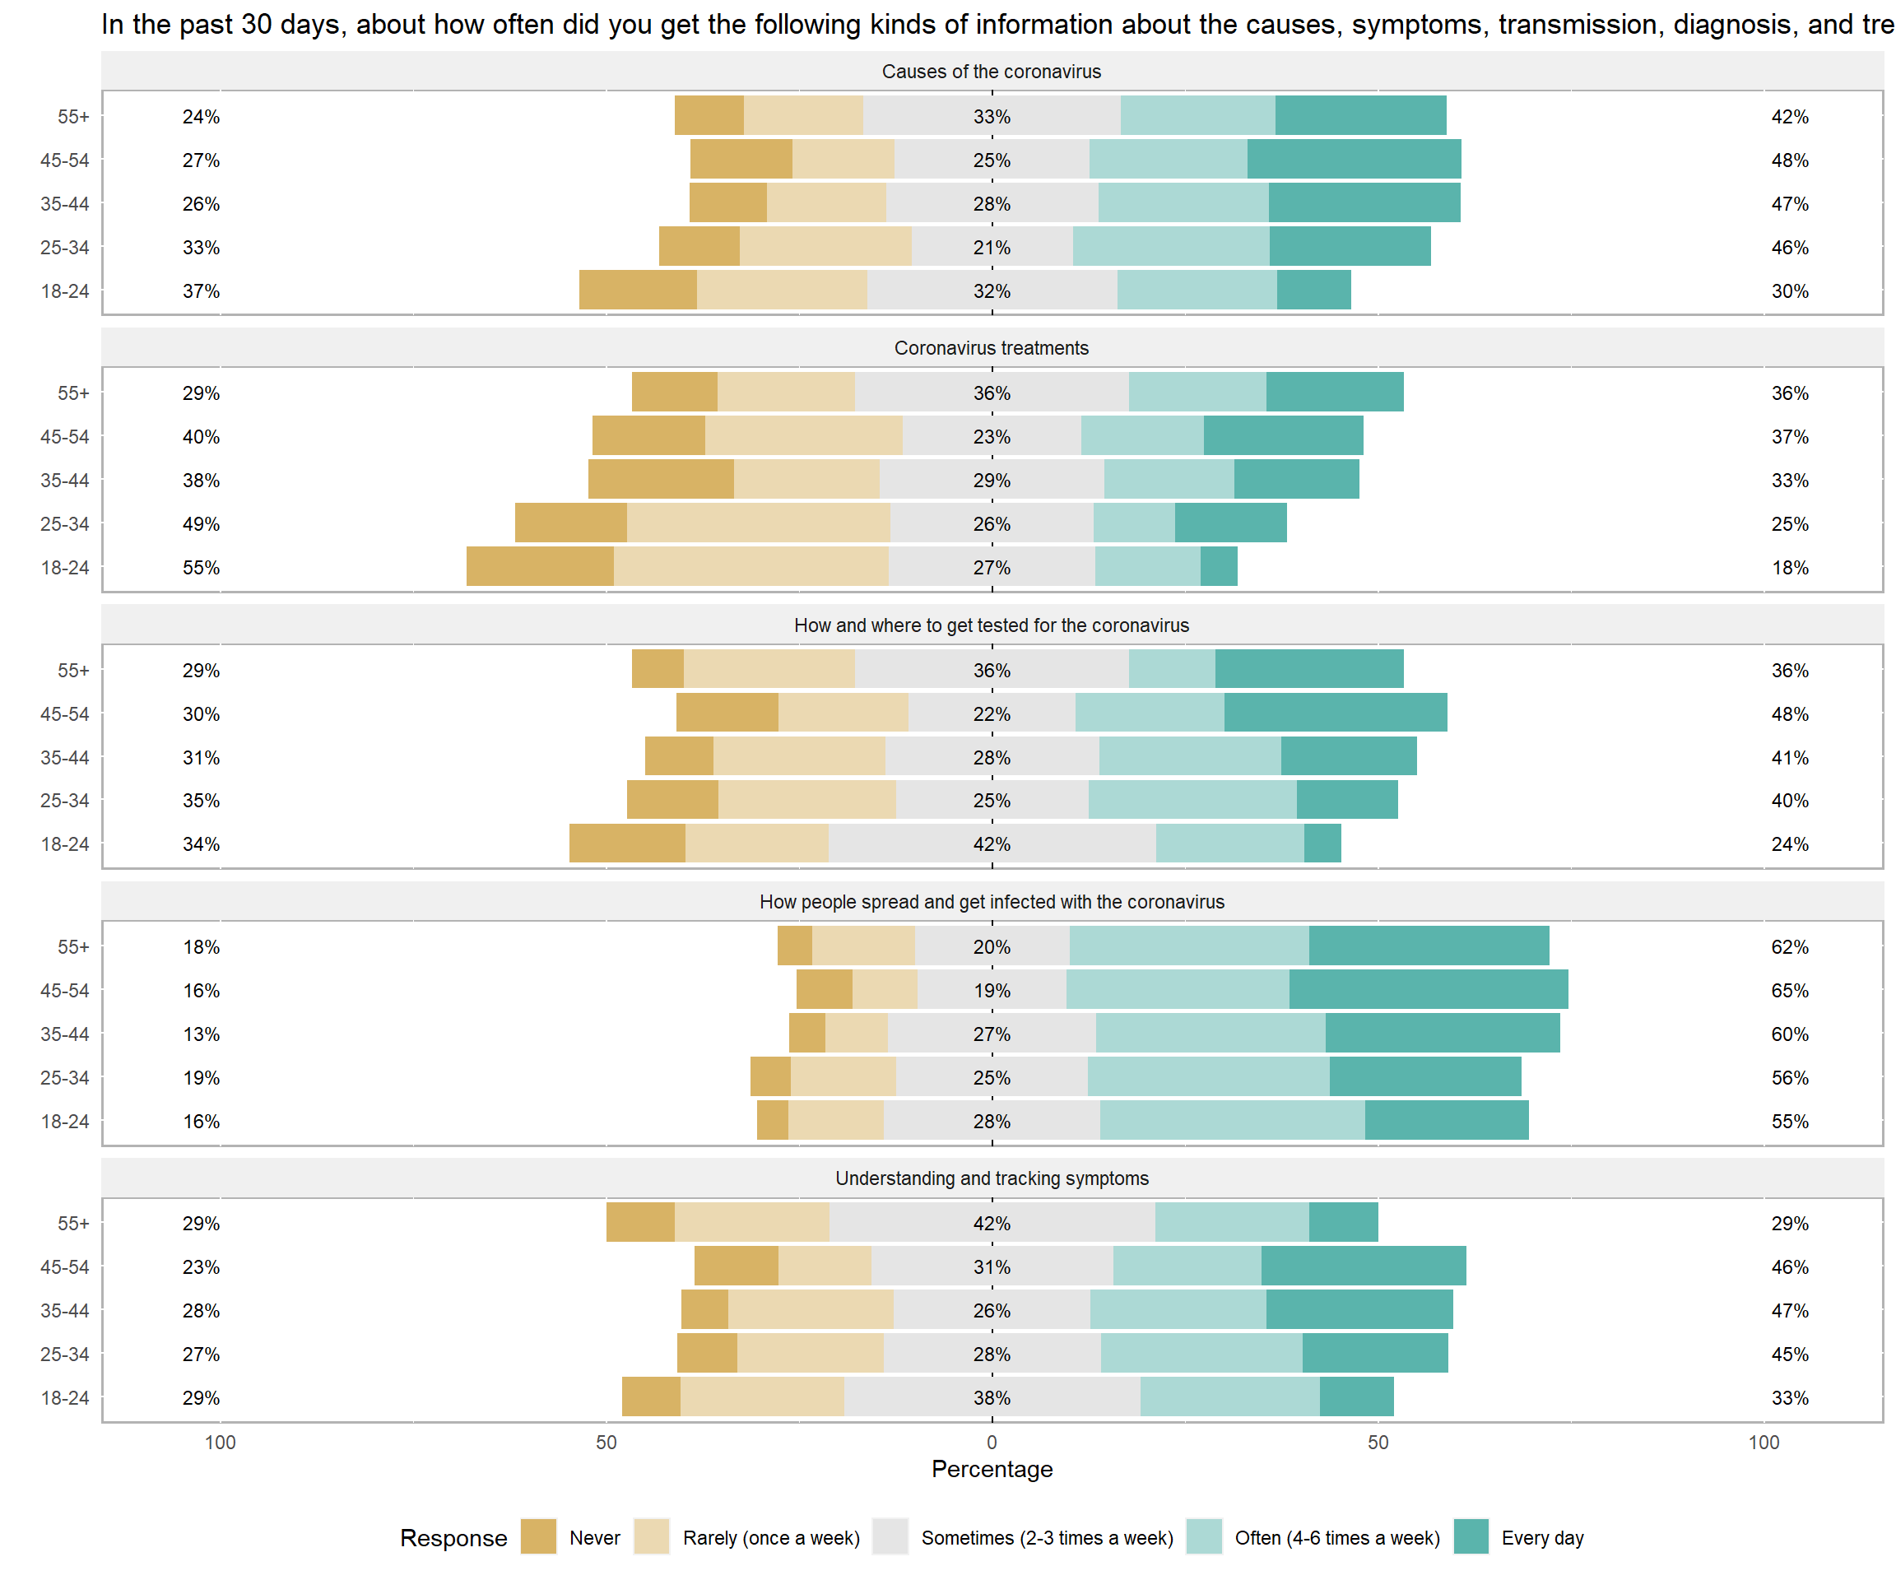Select the Every day legend color swatch

point(1471,1536)
